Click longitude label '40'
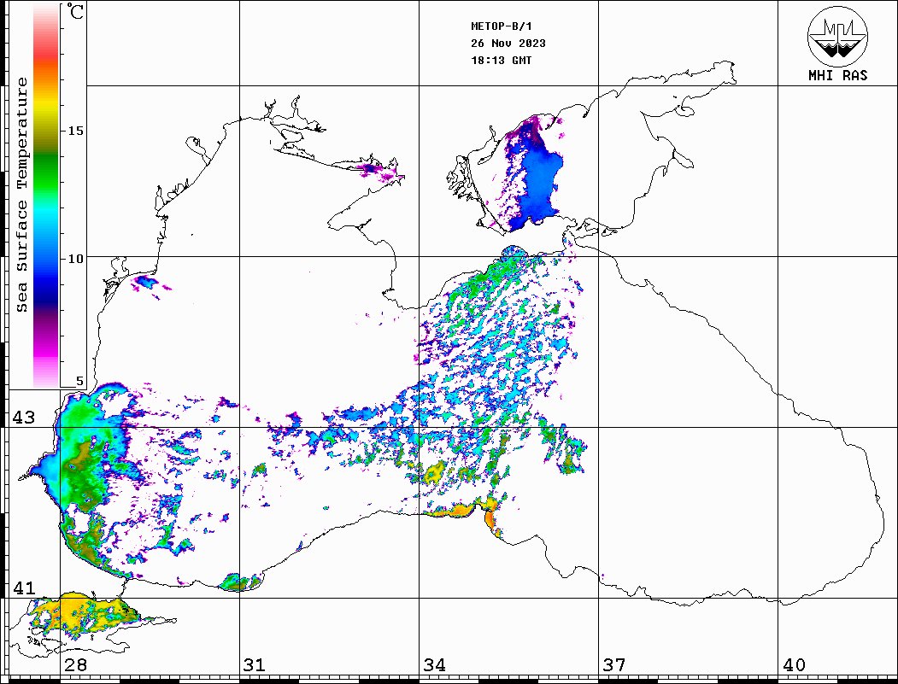The image size is (898, 684). pyautogui.click(x=794, y=664)
